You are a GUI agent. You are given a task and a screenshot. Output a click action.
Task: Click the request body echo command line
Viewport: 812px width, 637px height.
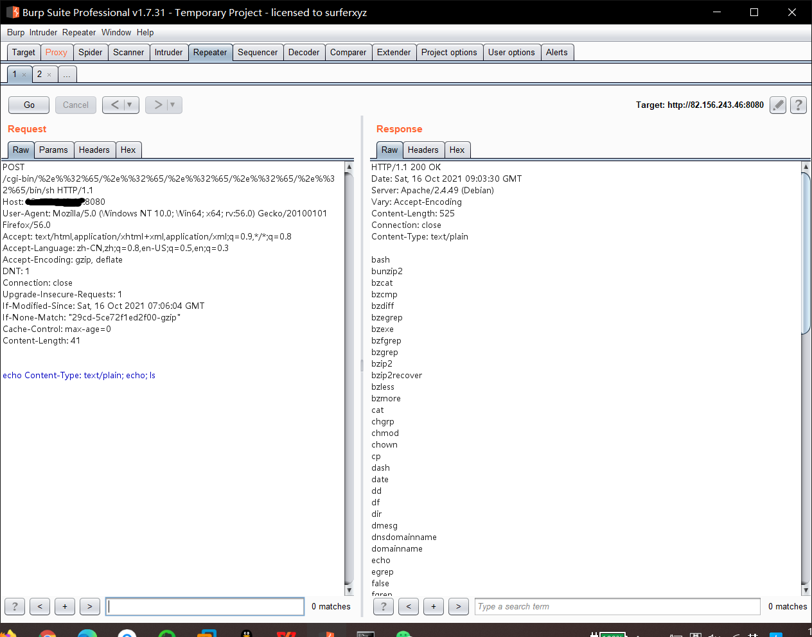79,375
